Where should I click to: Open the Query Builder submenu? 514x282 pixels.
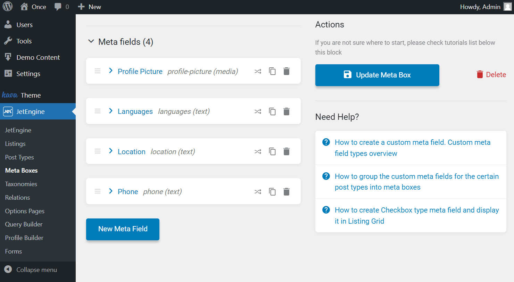coord(24,224)
